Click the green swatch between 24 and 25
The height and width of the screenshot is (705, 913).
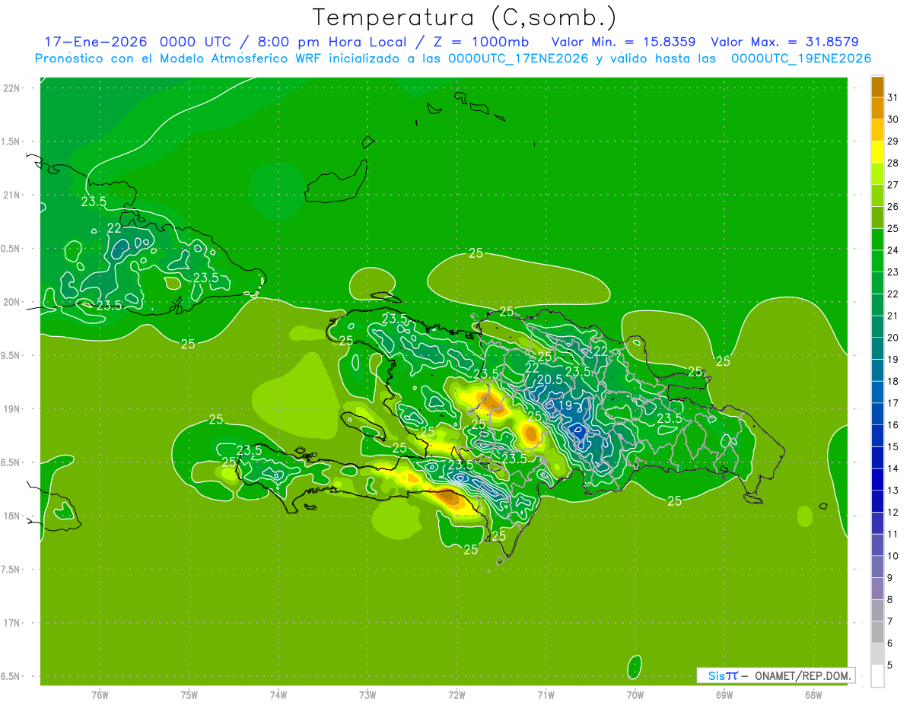coord(877,240)
